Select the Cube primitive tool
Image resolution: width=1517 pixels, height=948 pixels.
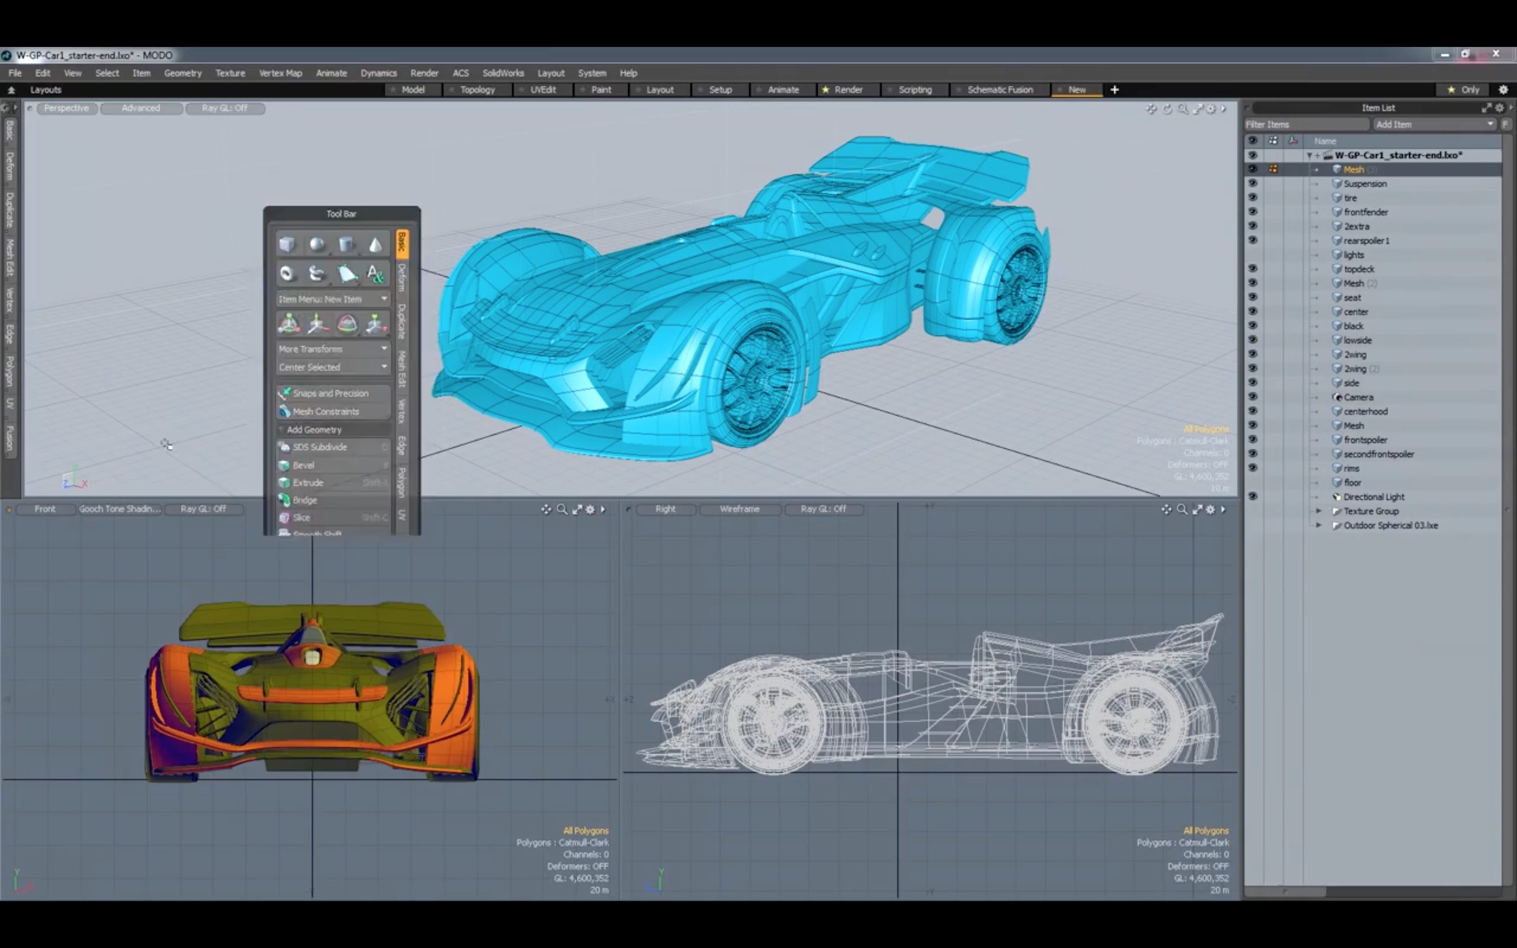[x=288, y=245]
